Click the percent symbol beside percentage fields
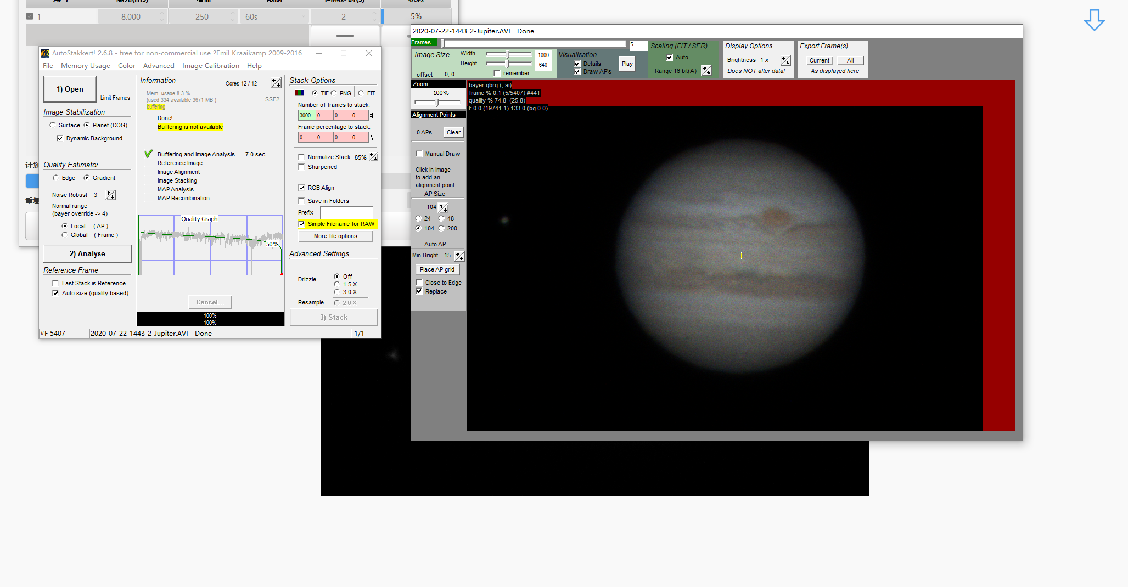The width and height of the screenshot is (1128, 587). pos(372,137)
